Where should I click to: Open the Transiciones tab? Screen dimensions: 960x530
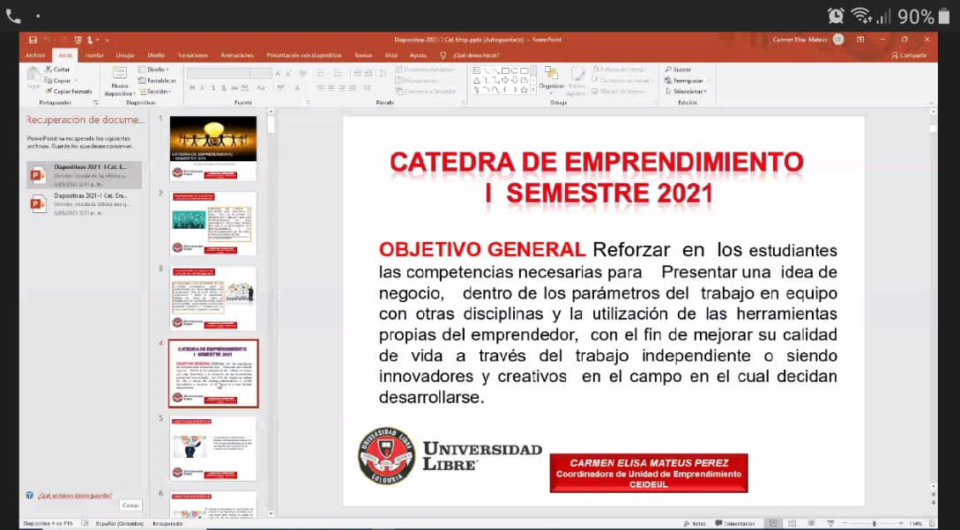tap(193, 55)
